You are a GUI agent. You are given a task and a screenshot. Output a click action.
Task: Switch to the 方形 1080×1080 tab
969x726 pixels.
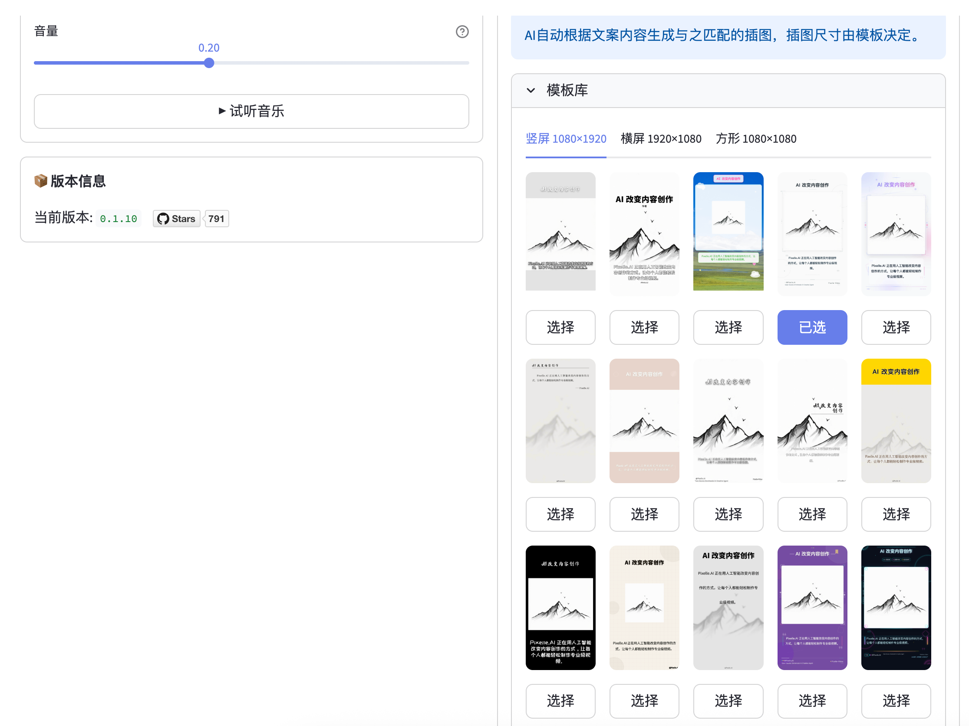click(756, 139)
